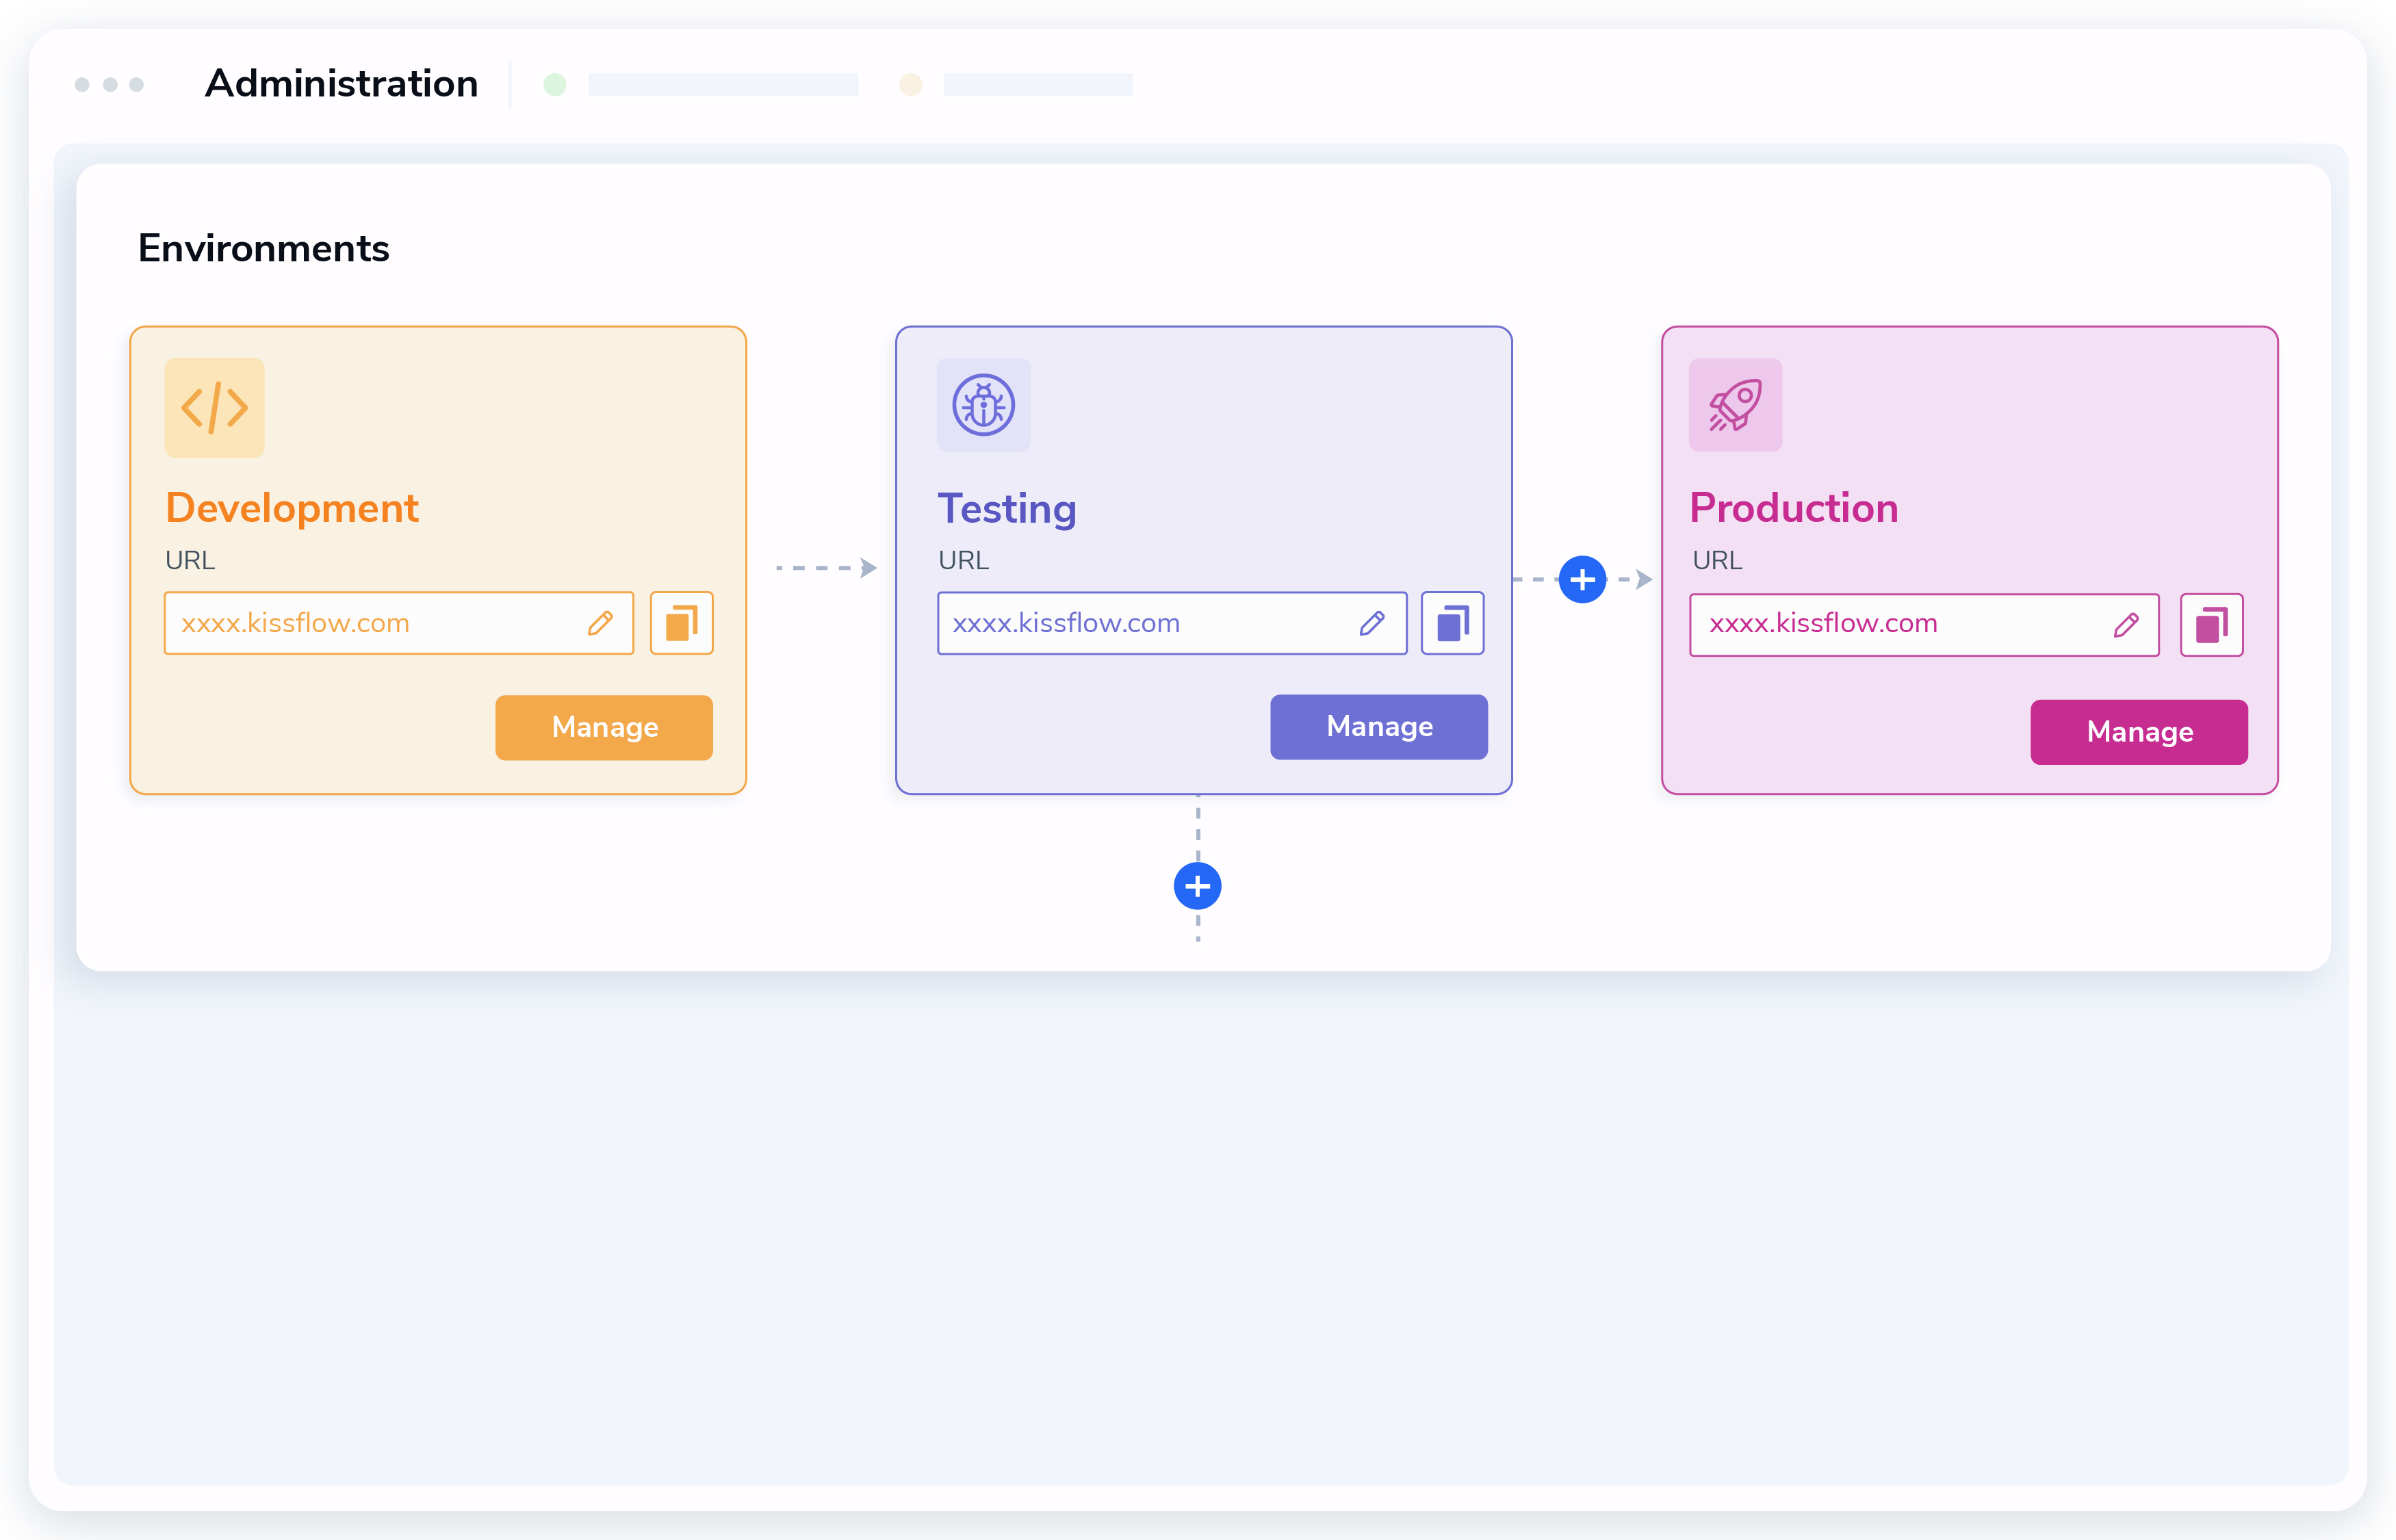
Task: Click the Administration title
Action: point(341,84)
